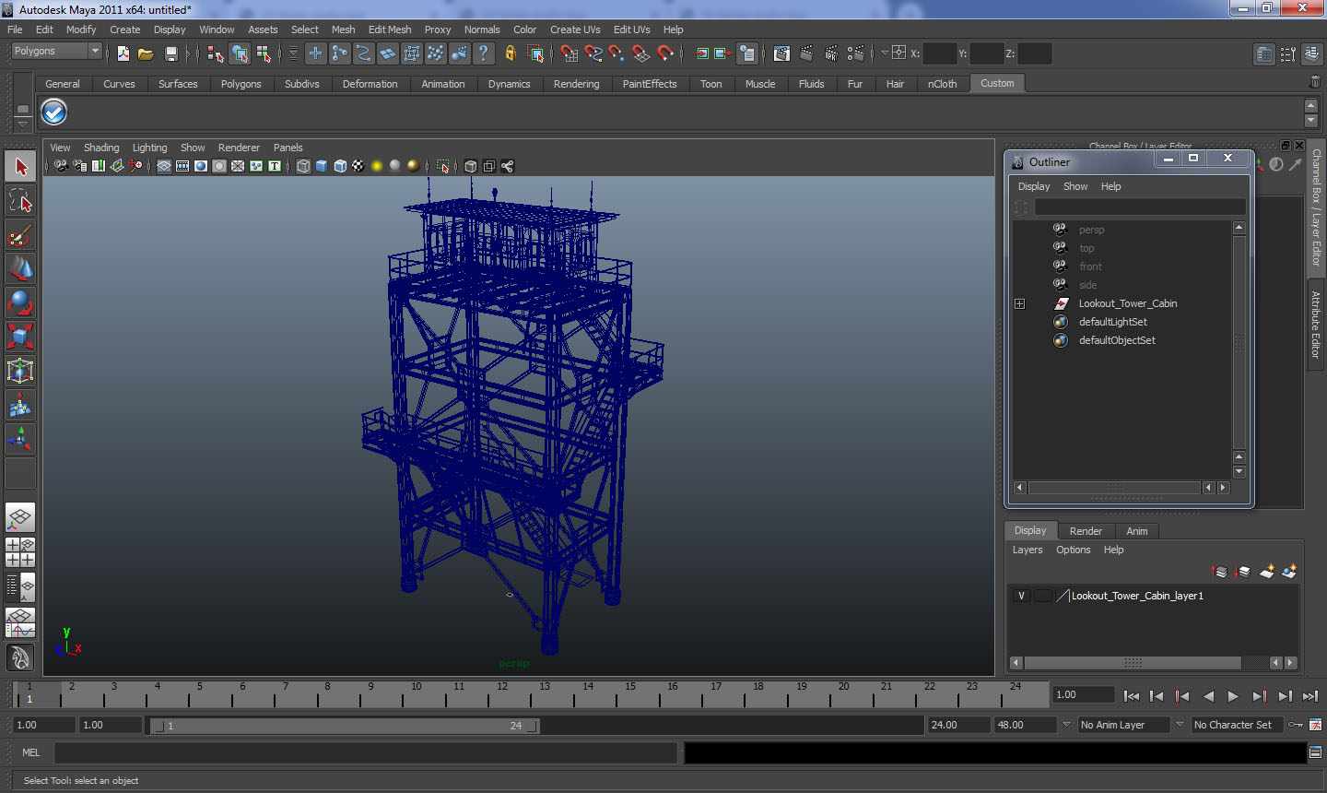Click the Outliner list scroll down arrow
Viewport: 1327px width, 793px height.
click(x=1239, y=471)
